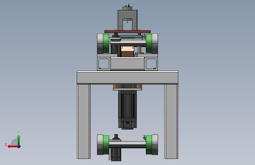The image size is (255, 165).
Task: Select the wide gray tabletop beam
Action: coord(128,78)
